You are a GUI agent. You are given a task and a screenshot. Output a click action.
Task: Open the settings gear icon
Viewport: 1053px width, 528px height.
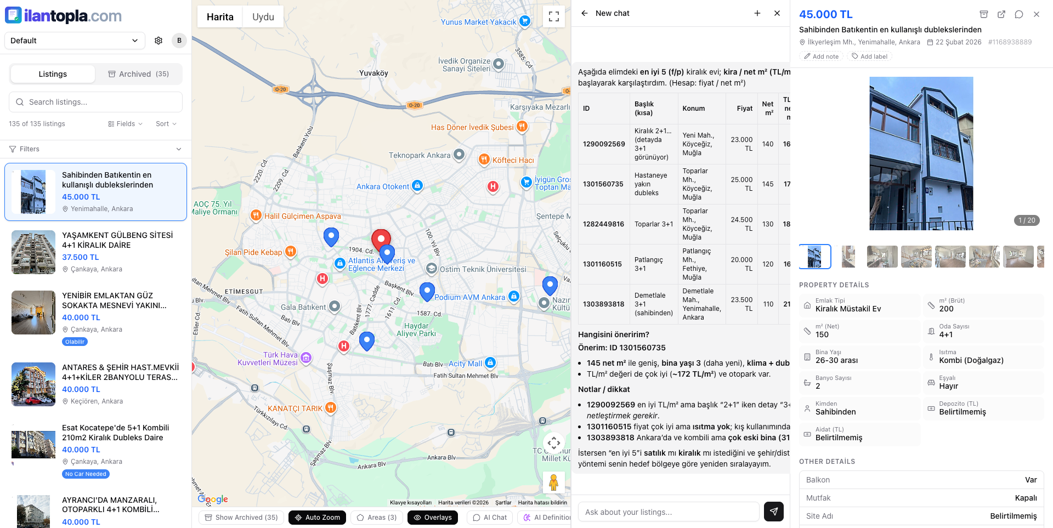click(158, 41)
